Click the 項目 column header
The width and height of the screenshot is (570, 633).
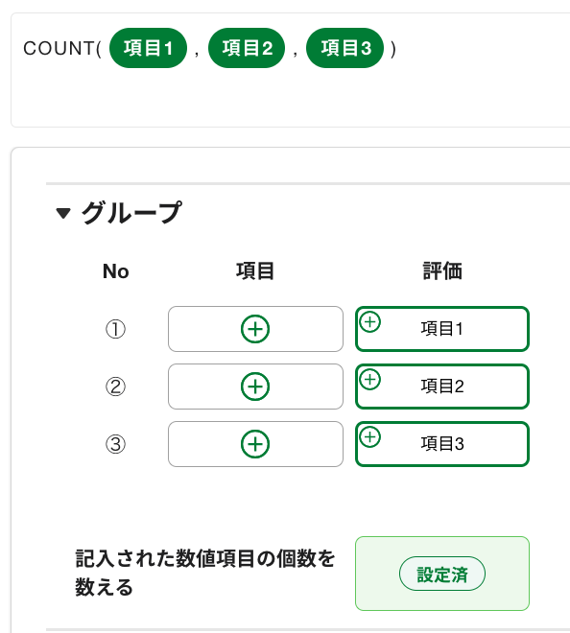[255, 270]
